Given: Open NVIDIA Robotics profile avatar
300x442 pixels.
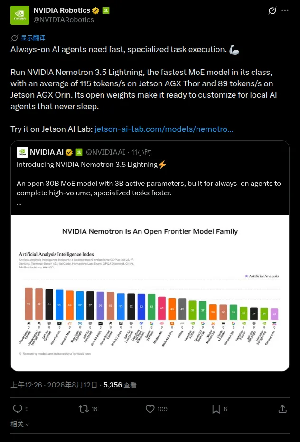Looking at the screenshot, I should click(20, 15).
